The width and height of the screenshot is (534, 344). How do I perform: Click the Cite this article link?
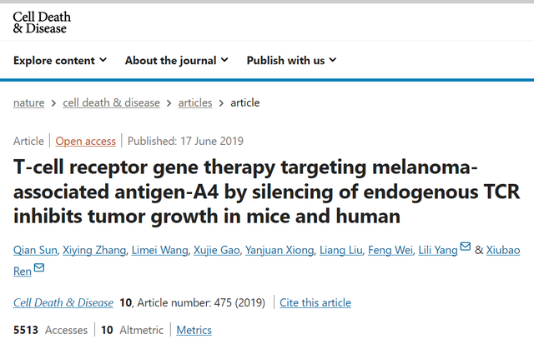point(315,302)
